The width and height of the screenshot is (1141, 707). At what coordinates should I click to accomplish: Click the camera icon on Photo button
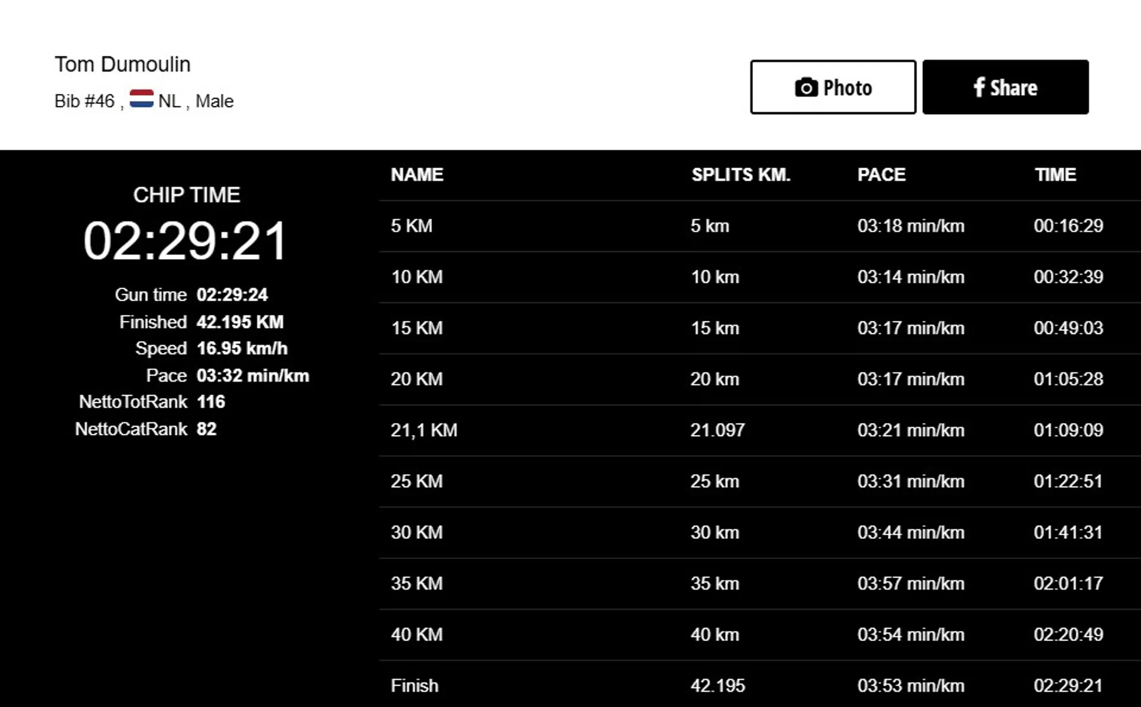click(805, 88)
